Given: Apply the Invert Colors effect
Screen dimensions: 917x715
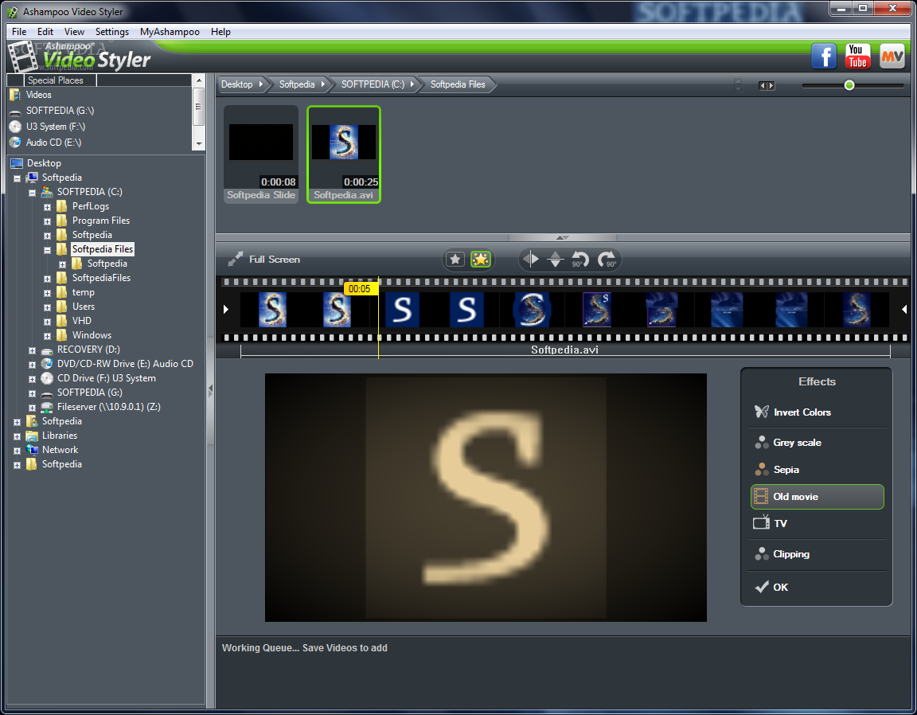Looking at the screenshot, I should point(817,412).
